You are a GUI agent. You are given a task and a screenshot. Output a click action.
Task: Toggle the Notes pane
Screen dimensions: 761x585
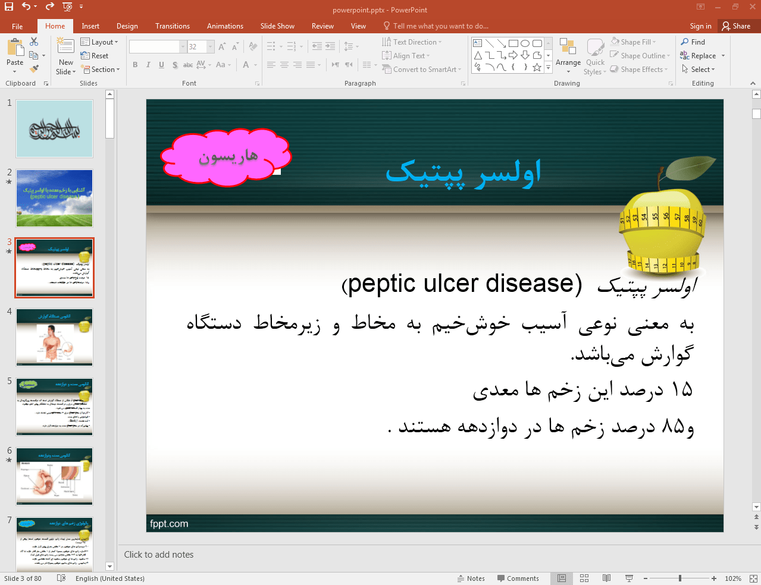471,578
